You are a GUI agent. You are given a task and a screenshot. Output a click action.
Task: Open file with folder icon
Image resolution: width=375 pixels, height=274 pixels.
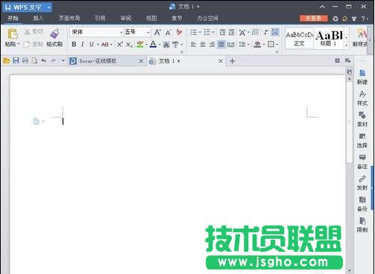[x=7, y=60]
